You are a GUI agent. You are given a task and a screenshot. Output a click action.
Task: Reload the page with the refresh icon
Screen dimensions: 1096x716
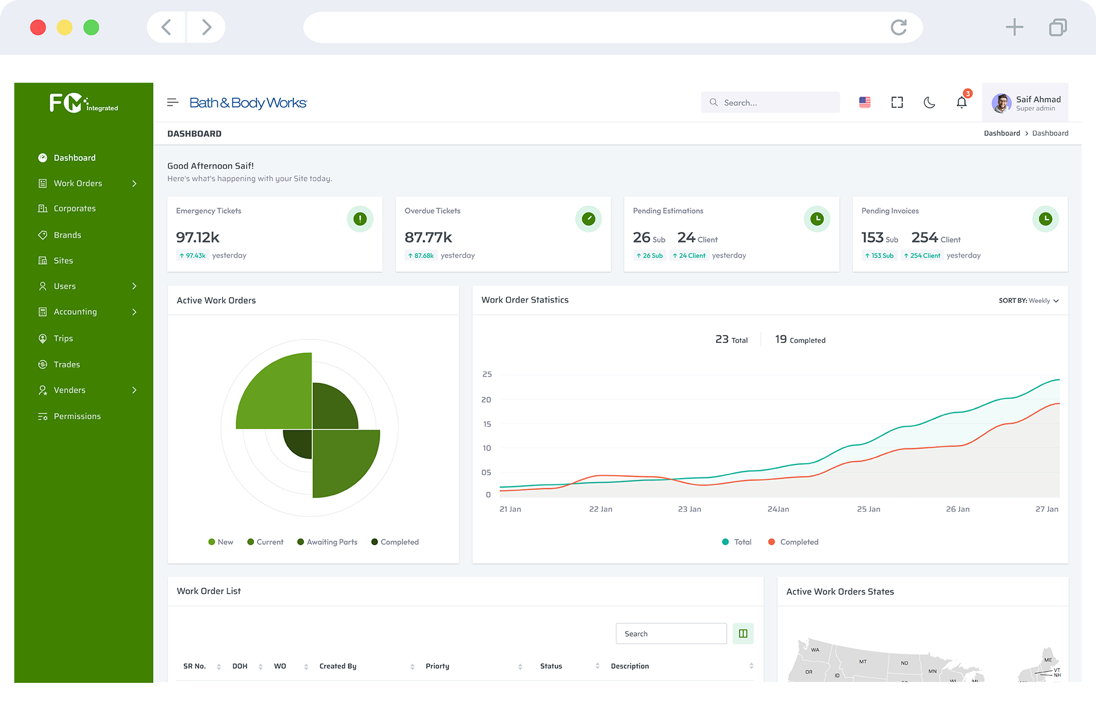(x=898, y=27)
